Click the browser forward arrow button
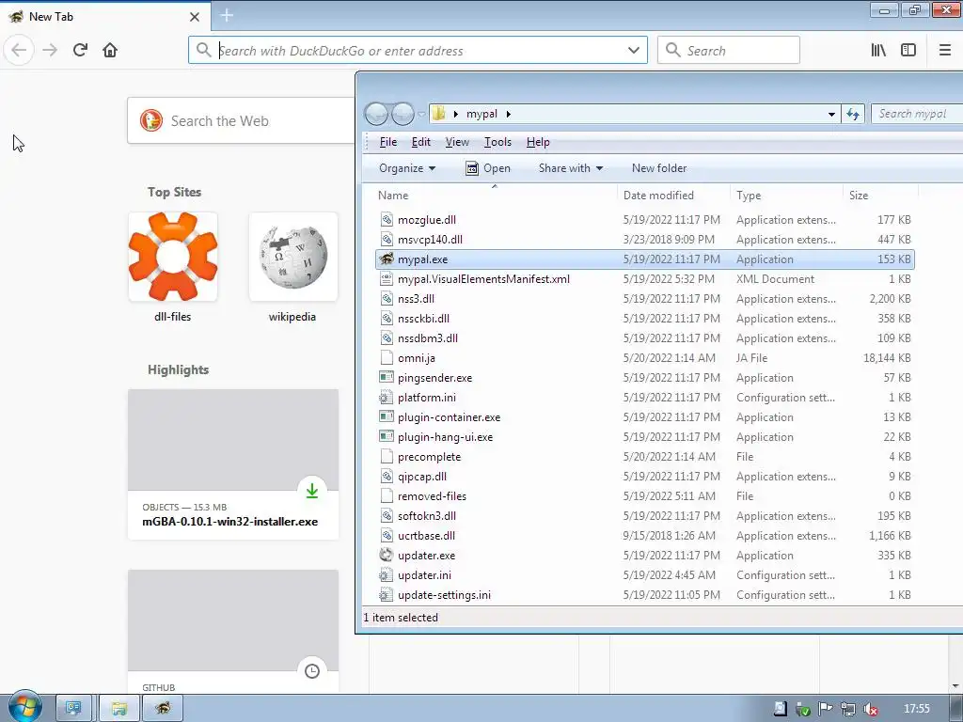The image size is (963, 722). coord(51,50)
